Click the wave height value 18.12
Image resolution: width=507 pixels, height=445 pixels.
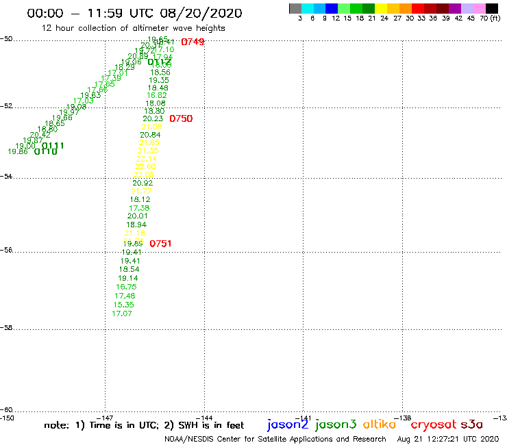coord(140,199)
